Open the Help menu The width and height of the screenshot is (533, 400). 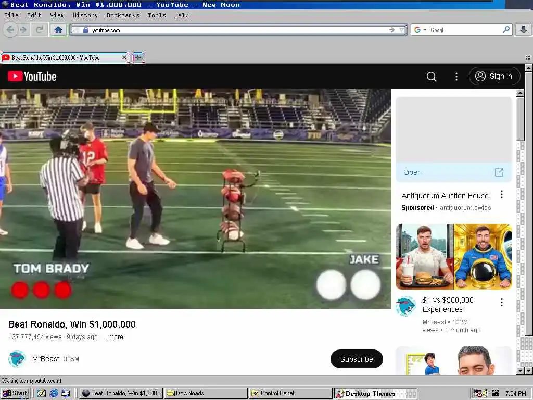(181, 15)
